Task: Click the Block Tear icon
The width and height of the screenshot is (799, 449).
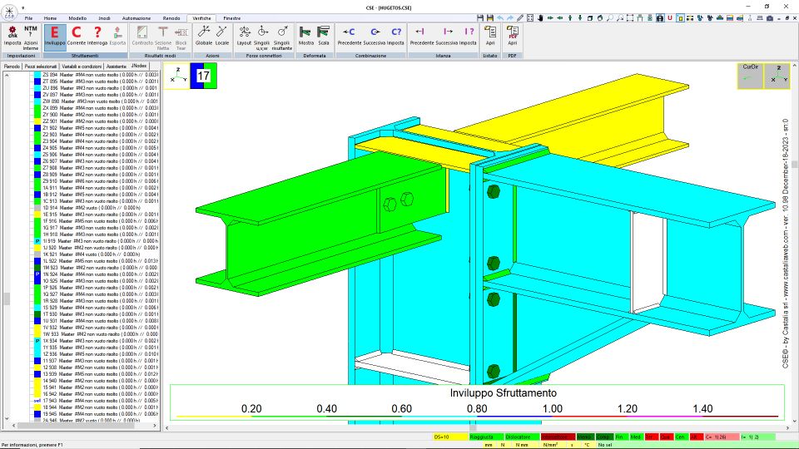Action: coord(181,37)
